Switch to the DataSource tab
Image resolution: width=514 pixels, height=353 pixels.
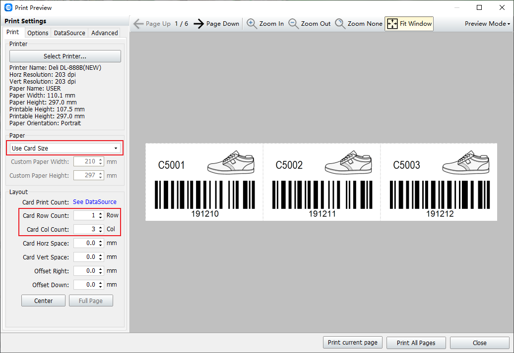click(x=69, y=33)
